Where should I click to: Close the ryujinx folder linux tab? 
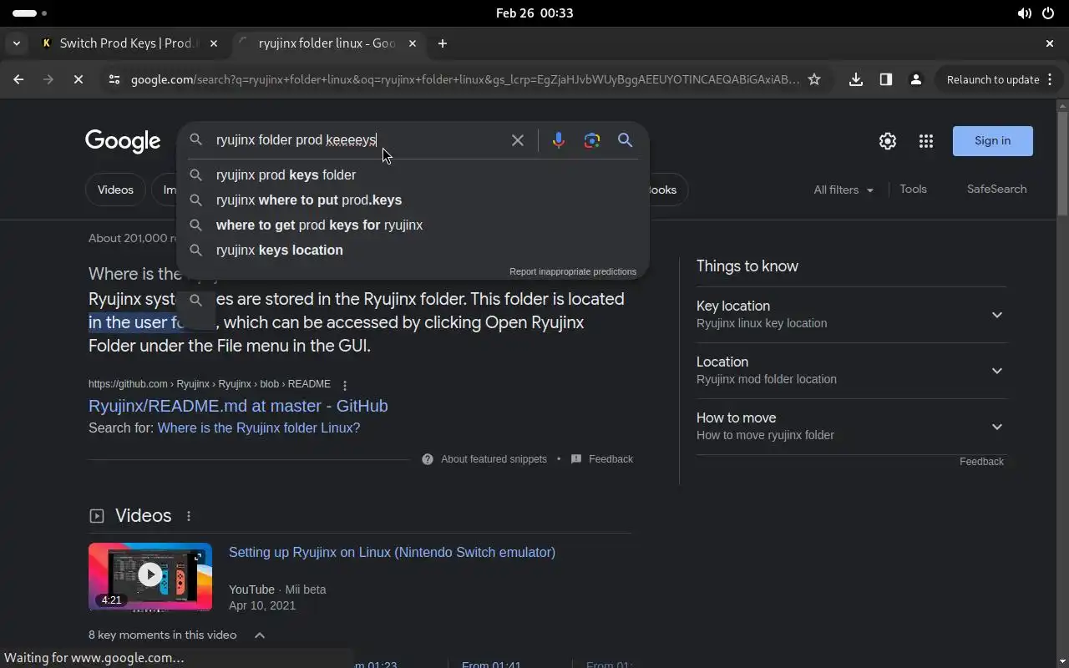[x=413, y=43]
